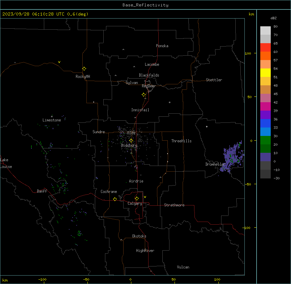Select the Drumheller label
Image resolution: width=291 pixels, height=284 pixels.
click(x=215, y=164)
